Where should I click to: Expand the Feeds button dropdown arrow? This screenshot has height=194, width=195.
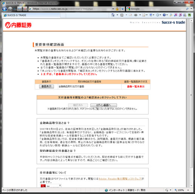click(x=126, y=15)
